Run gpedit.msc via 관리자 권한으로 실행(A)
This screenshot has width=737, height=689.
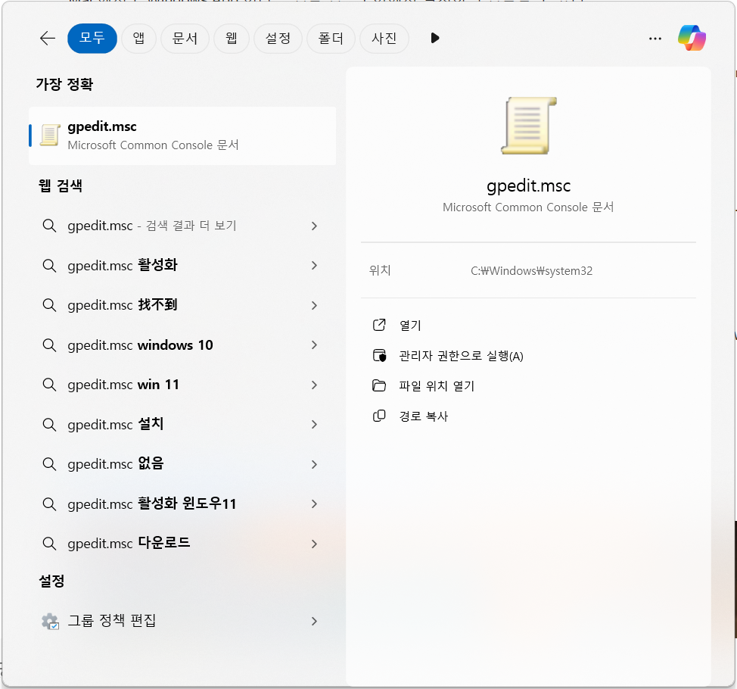pos(461,356)
